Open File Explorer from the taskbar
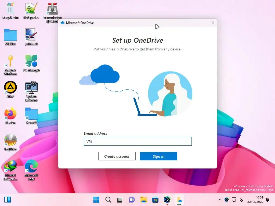 pos(143,200)
